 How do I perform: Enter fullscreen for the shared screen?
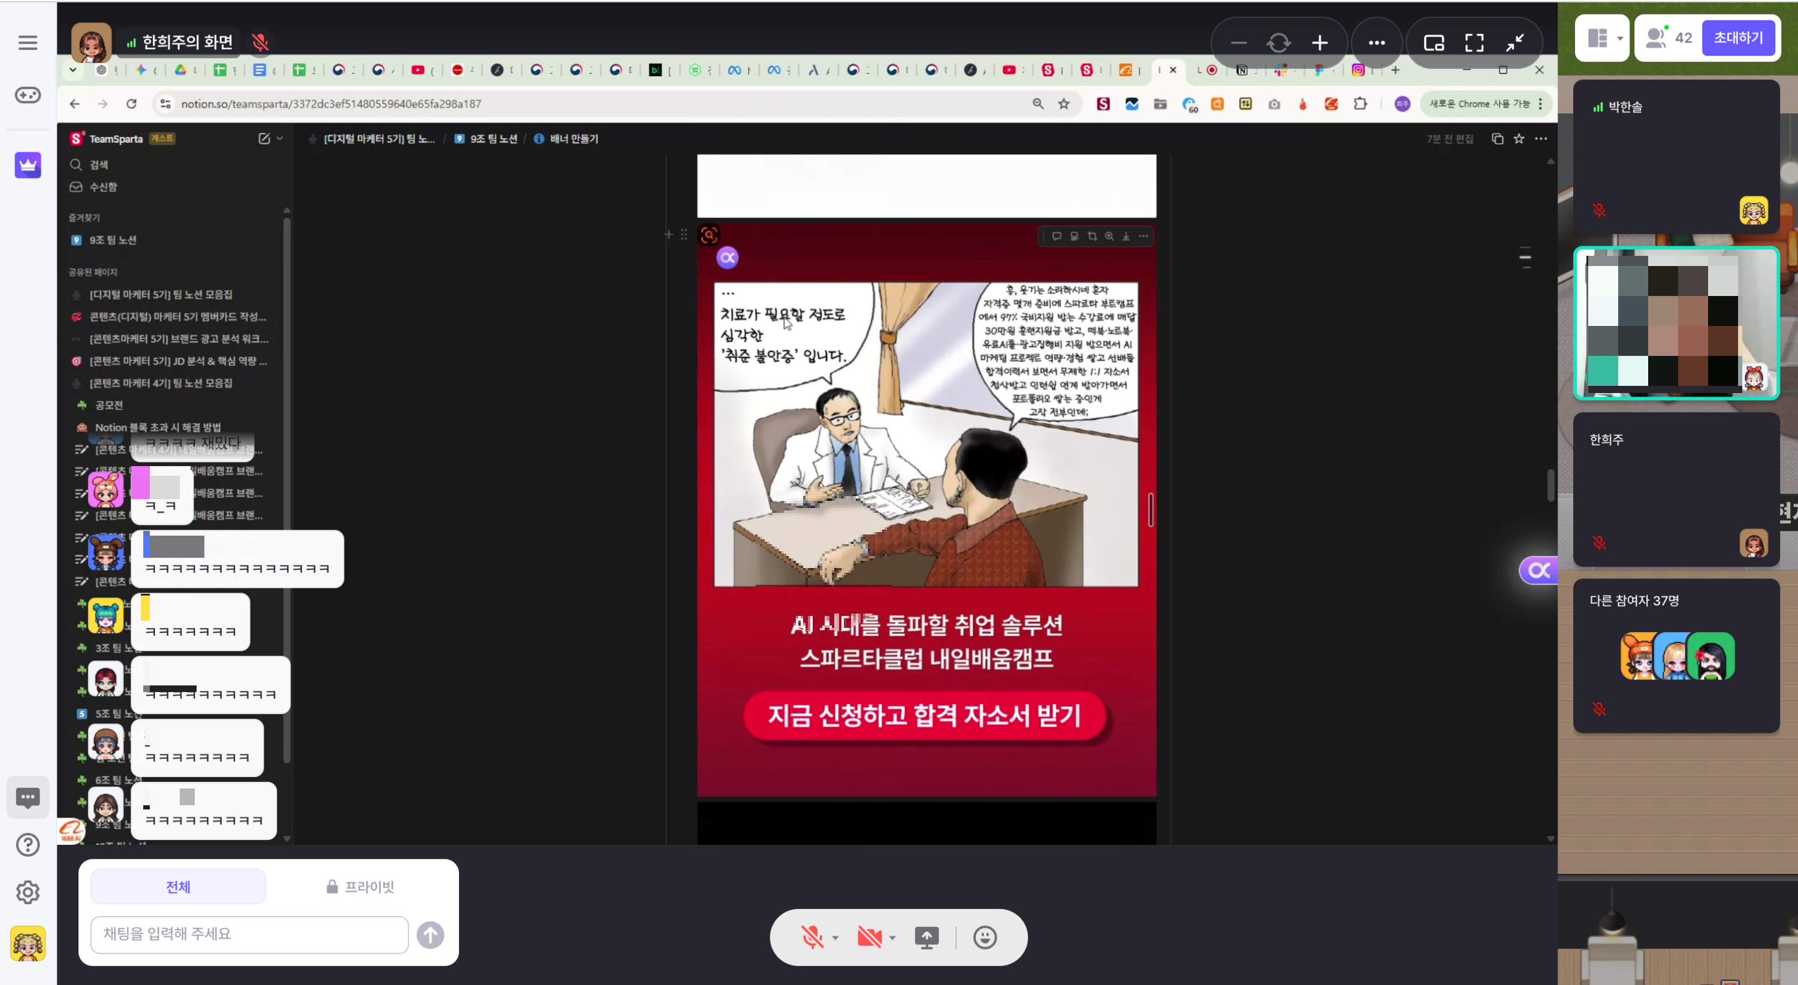[1474, 43]
